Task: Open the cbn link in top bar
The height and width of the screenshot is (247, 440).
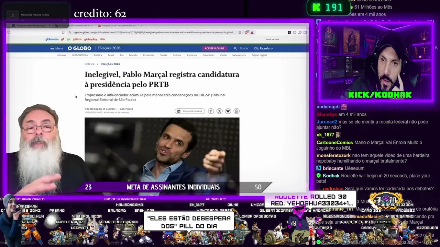Action: (102, 39)
